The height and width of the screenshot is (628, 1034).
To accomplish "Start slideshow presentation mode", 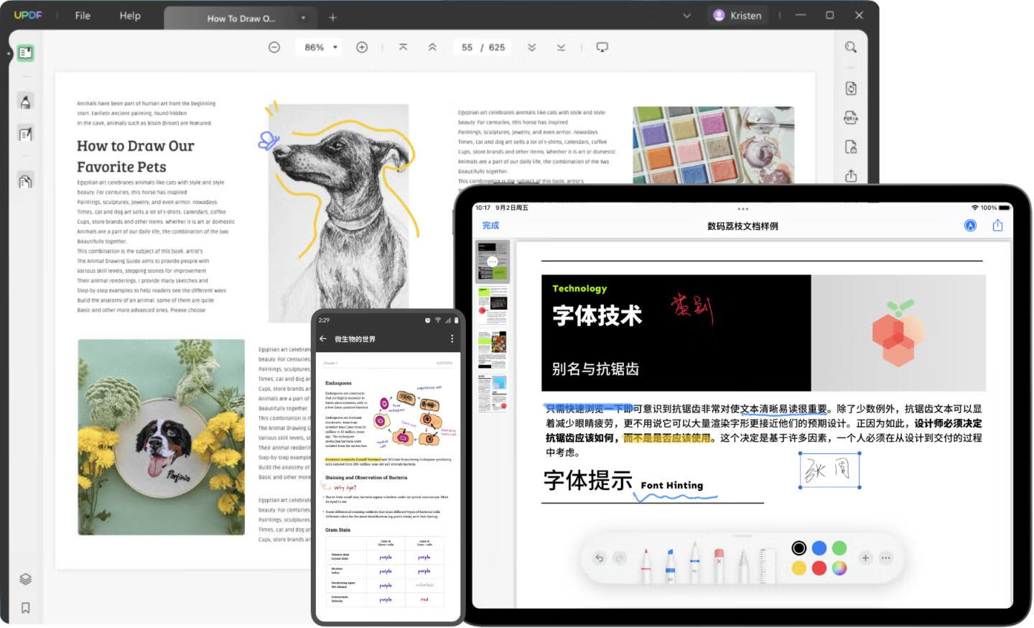I will [602, 47].
